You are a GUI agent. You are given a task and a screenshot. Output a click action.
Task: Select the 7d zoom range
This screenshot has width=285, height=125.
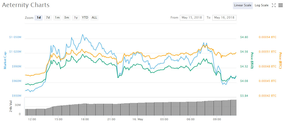[x=48, y=18]
